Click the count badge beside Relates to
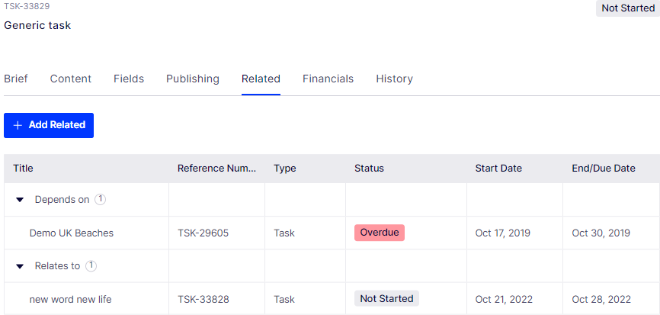 tap(91, 265)
